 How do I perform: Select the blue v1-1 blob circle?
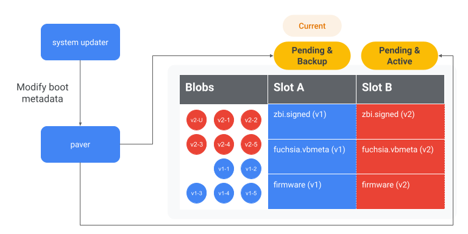(224, 169)
